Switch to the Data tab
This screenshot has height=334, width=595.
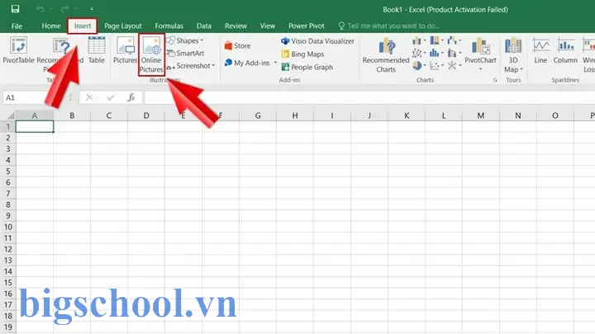coord(204,26)
